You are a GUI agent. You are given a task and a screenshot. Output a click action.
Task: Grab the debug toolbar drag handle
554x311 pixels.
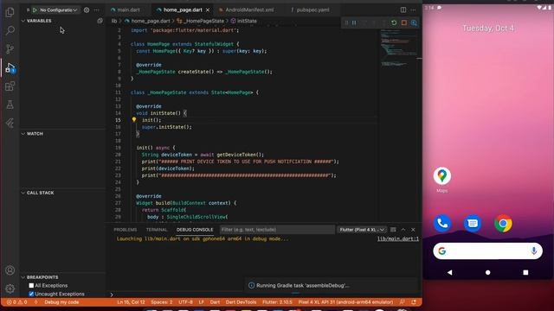click(346, 22)
